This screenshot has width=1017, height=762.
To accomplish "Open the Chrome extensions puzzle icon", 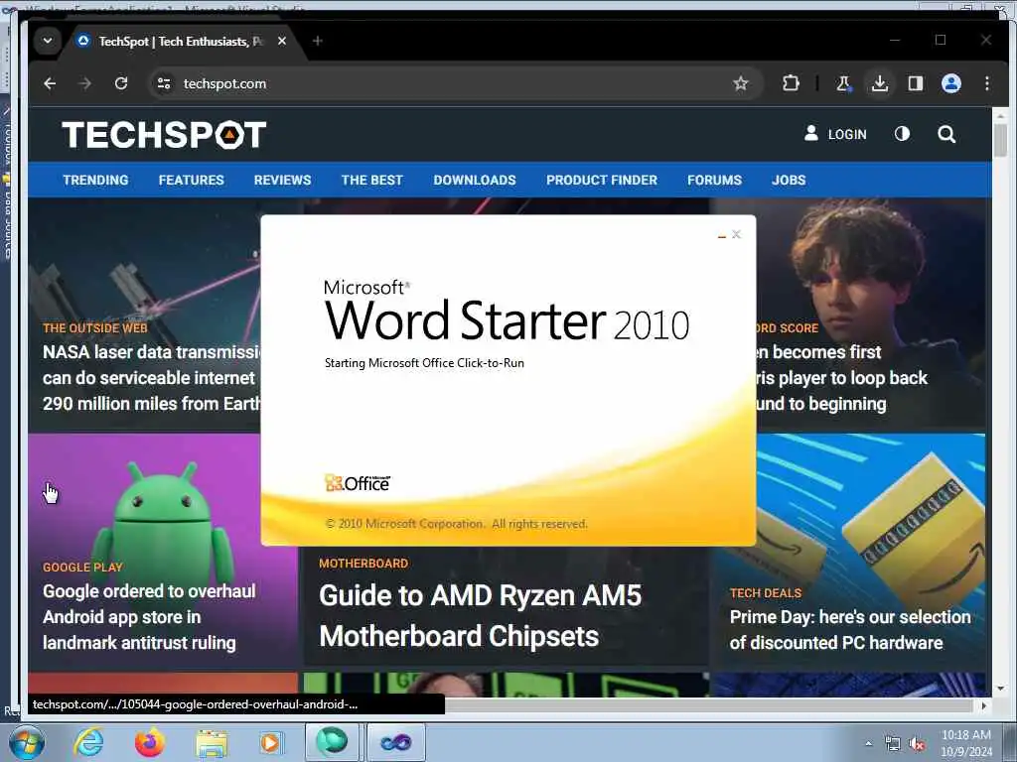I will 790,83.
